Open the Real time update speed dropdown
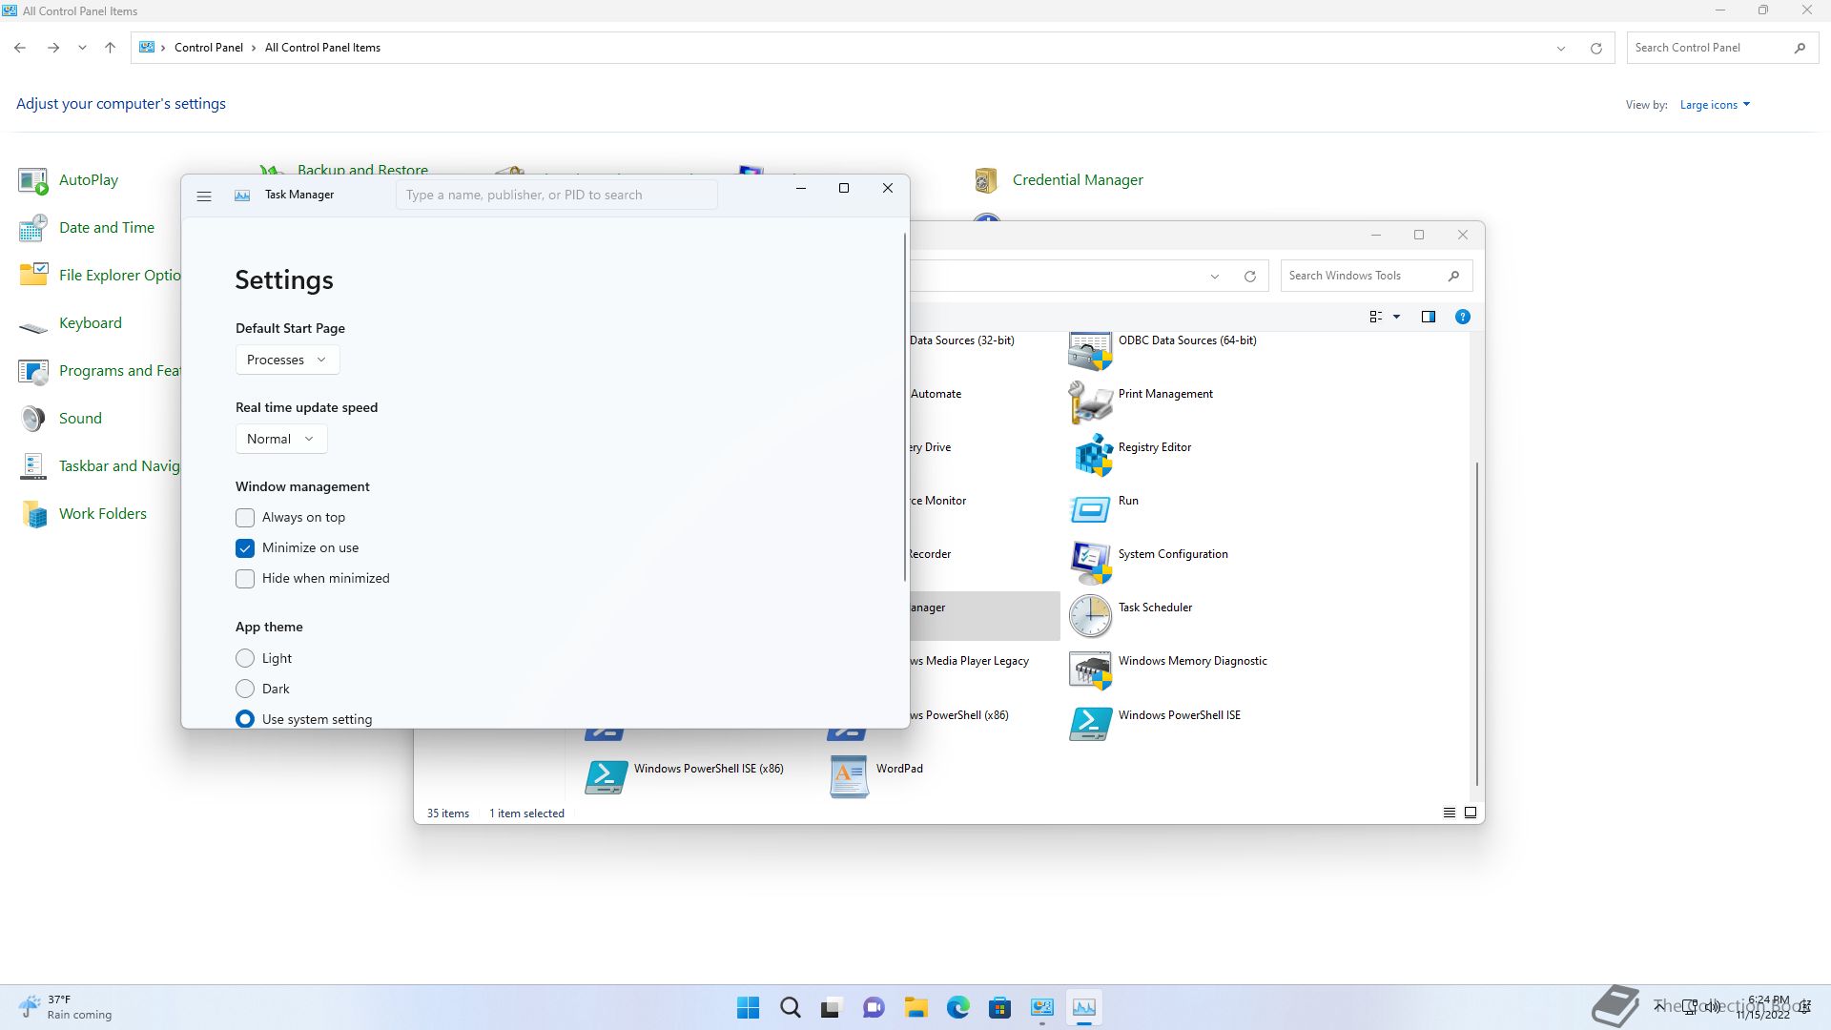Screen dimensions: 1831x1030 (x=281, y=439)
